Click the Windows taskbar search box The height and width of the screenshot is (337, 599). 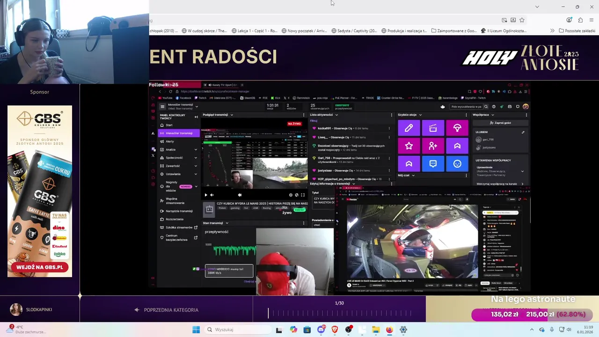(237, 330)
